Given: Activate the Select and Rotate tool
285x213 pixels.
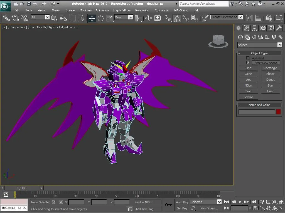Looking at the screenshot, I should [100, 18].
